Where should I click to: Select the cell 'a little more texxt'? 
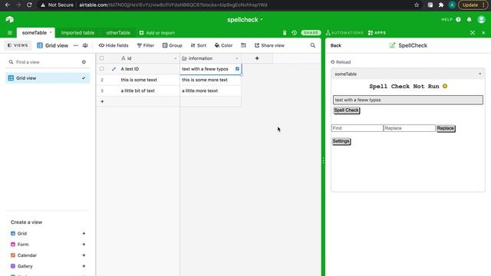pyautogui.click(x=210, y=90)
